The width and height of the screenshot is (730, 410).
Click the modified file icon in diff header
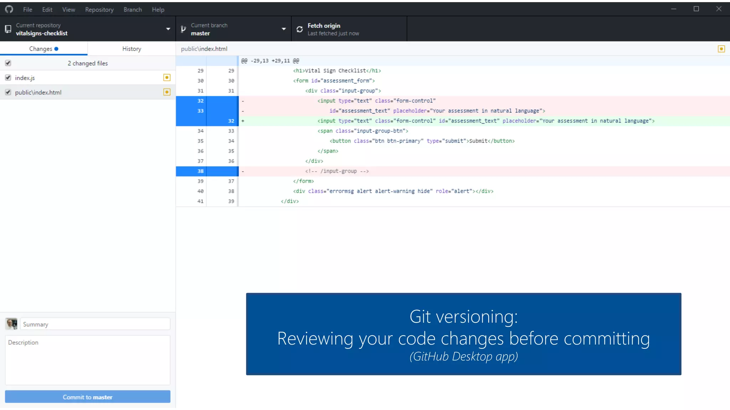721,49
